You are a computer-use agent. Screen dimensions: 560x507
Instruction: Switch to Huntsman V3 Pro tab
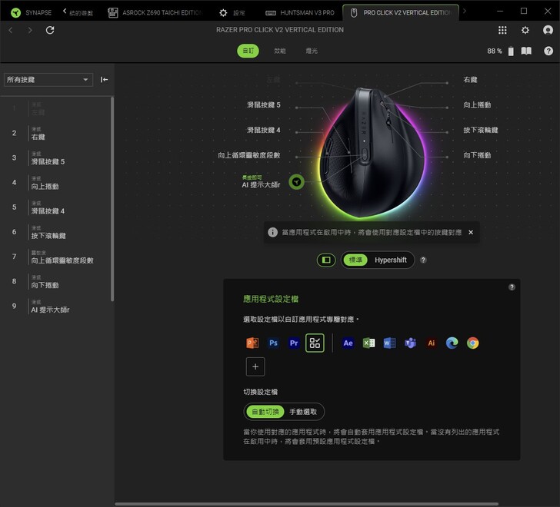pyautogui.click(x=300, y=13)
